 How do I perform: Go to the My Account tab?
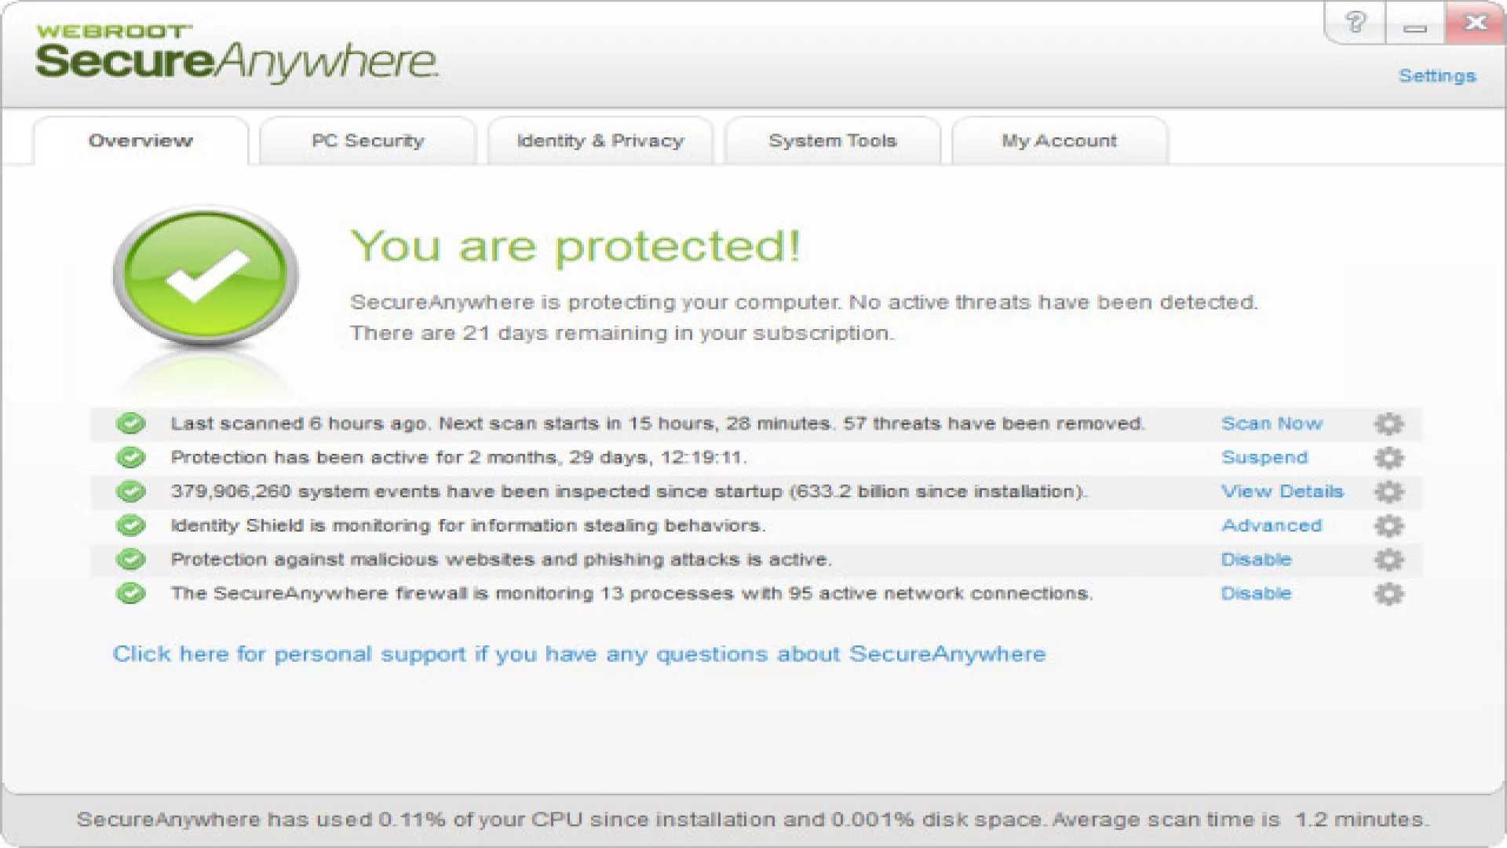point(1059,141)
